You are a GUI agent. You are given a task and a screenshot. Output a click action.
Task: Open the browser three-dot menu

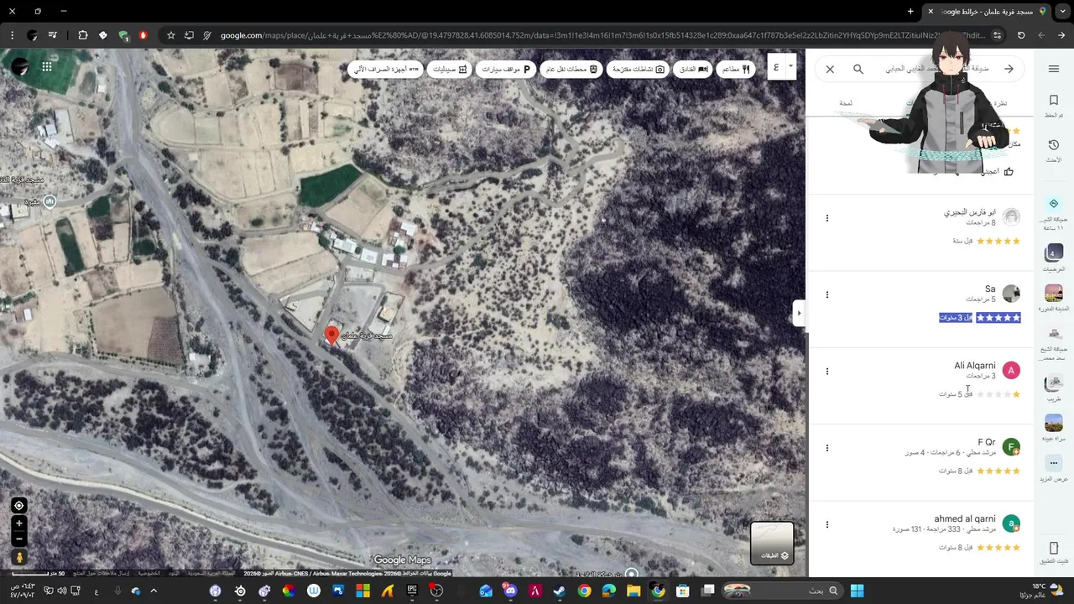click(12, 35)
